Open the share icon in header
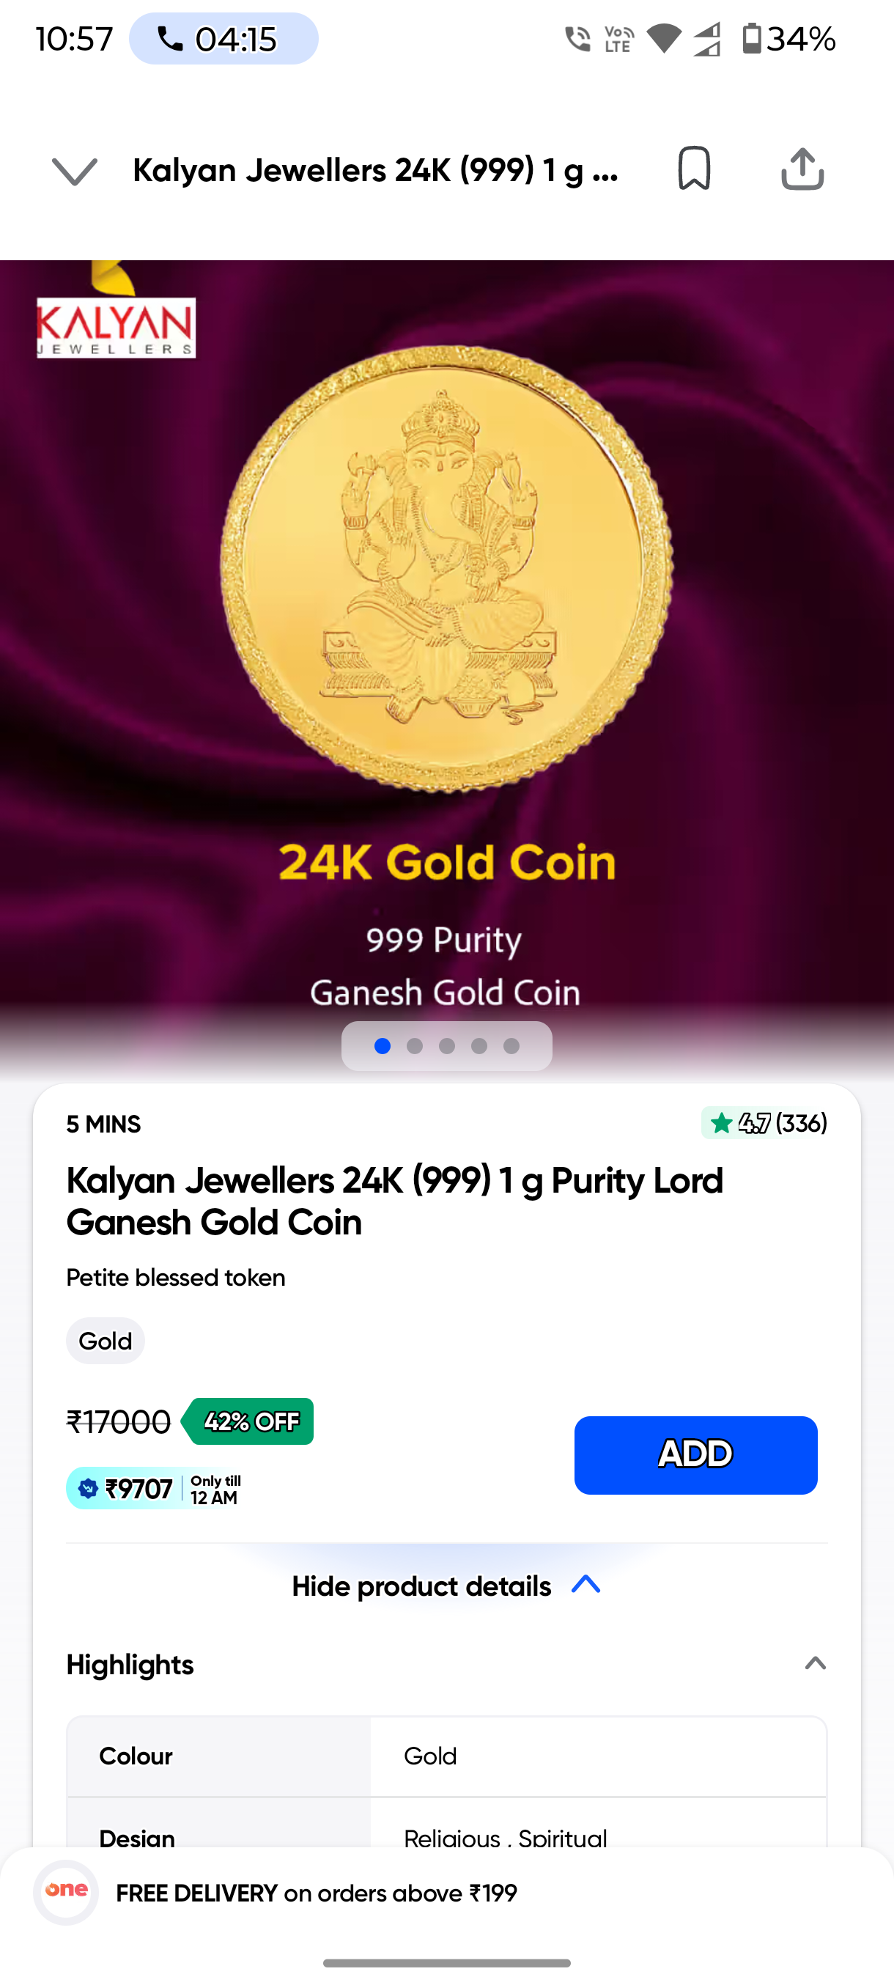The width and height of the screenshot is (894, 1988). [x=802, y=169]
